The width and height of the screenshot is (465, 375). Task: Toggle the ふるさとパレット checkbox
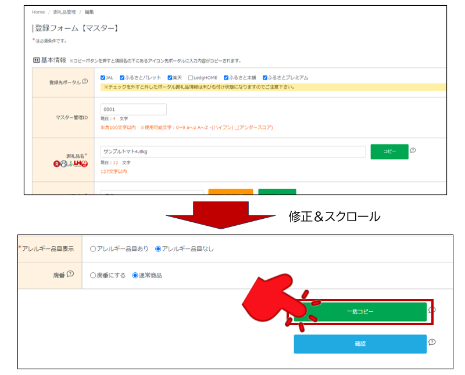click(x=123, y=77)
